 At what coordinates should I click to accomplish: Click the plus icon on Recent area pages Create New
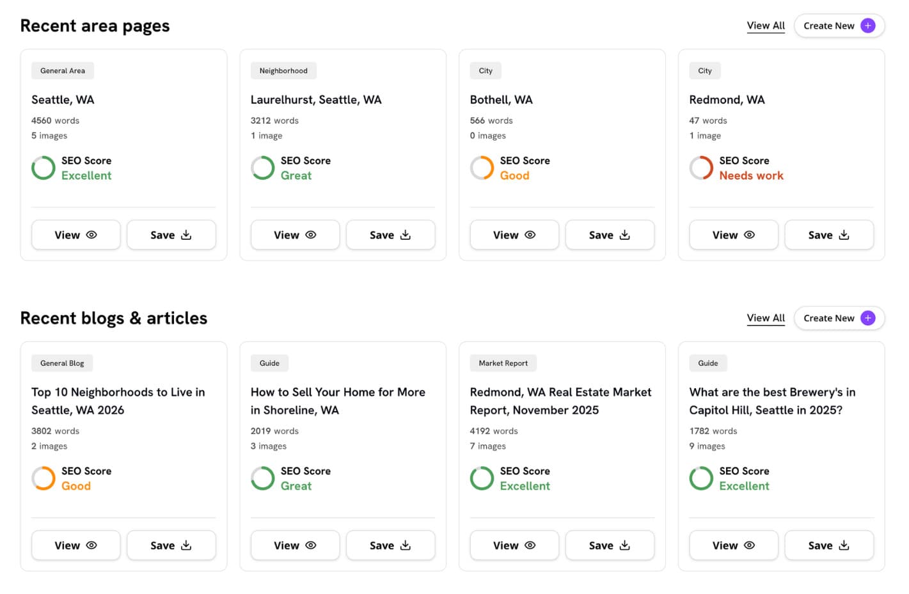click(x=867, y=26)
